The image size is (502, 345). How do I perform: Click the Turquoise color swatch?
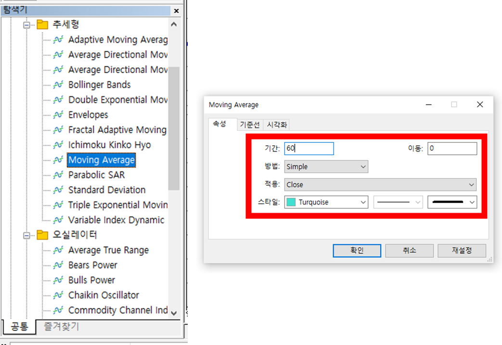(x=291, y=202)
